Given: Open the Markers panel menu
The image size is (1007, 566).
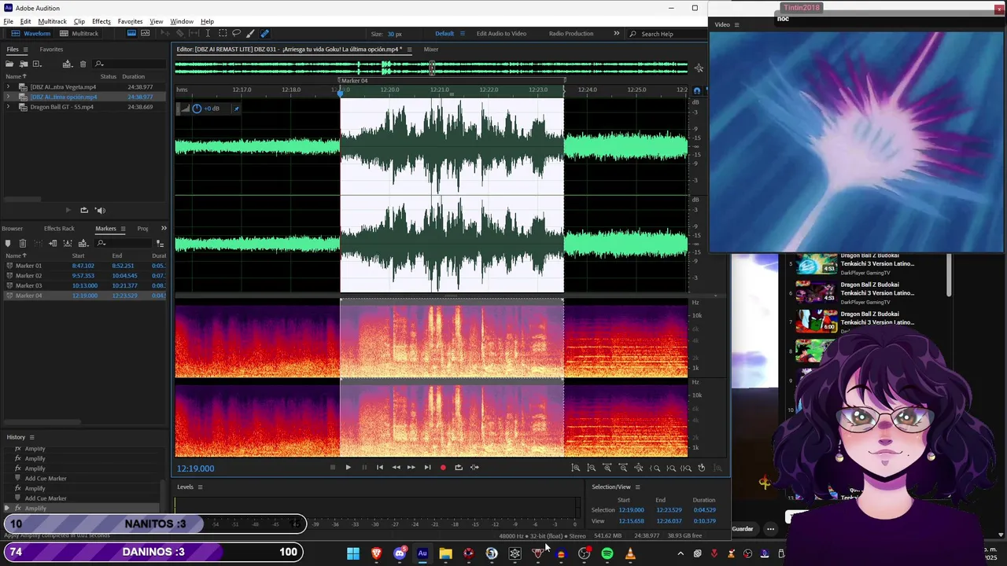Looking at the screenshot, I should coord(123,229).
